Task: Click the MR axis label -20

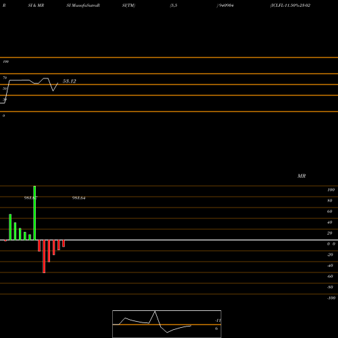Action: [330, 255]
